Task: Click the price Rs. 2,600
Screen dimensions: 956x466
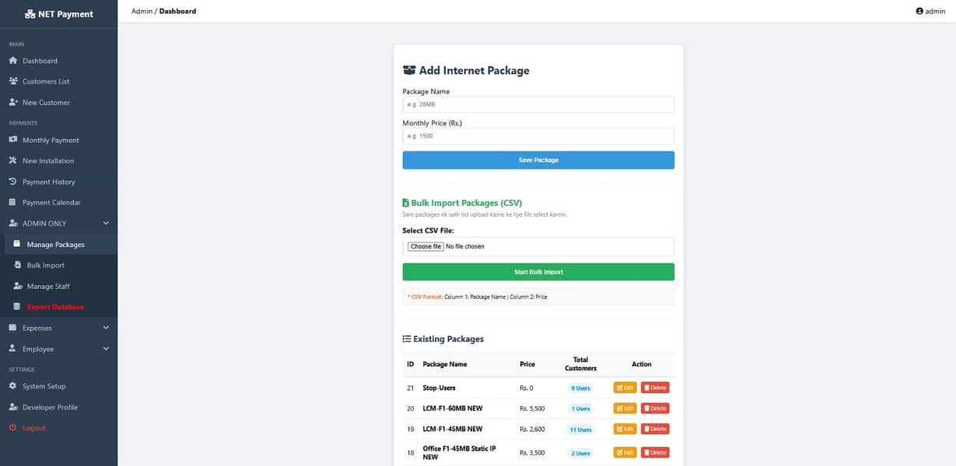Action: coord(532,429)
